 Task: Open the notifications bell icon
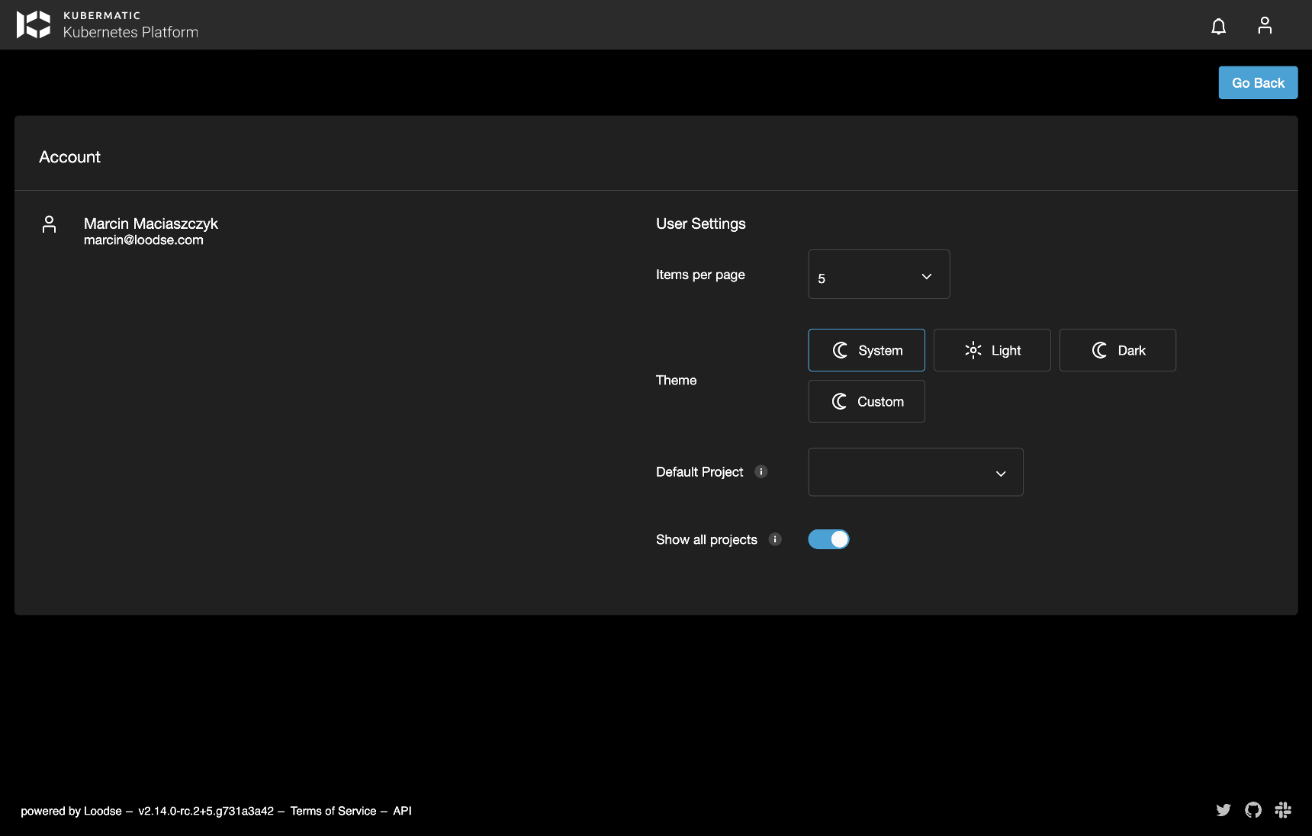(x=1218, y=25)
